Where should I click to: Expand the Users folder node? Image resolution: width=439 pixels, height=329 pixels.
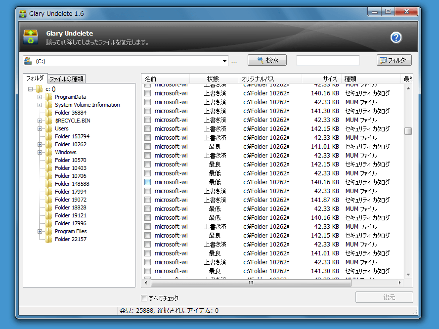(x=40, y=129)
